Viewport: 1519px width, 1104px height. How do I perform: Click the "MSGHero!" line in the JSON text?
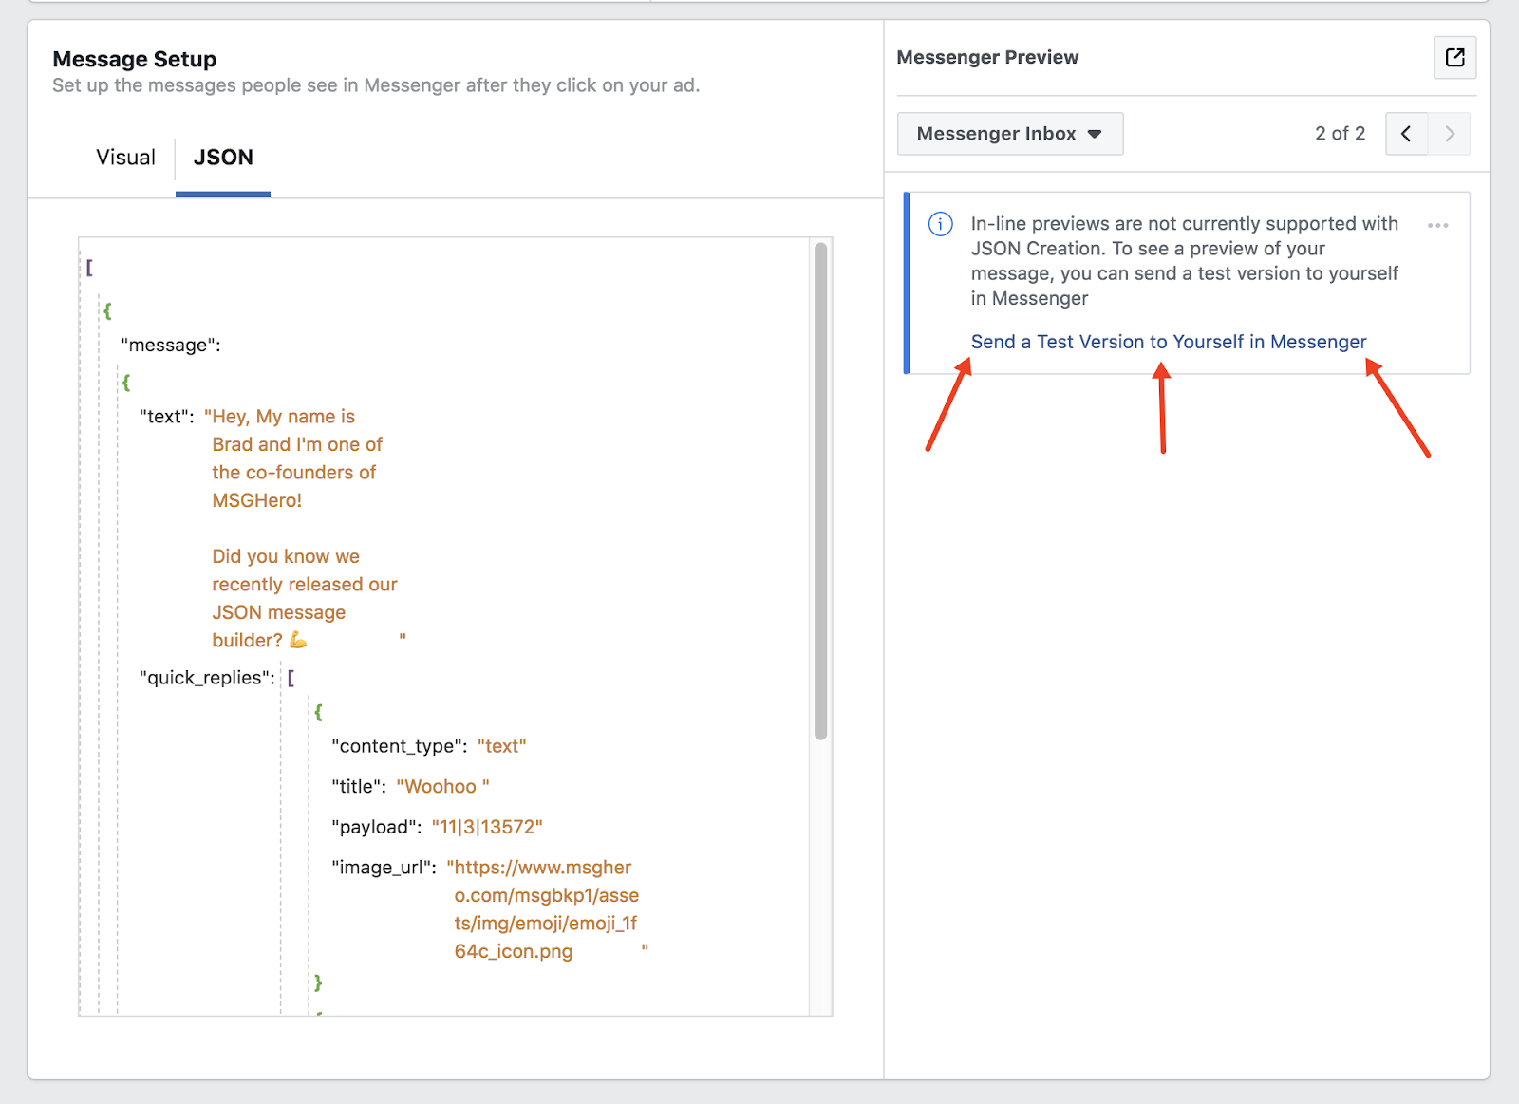[x=257, y=500]
